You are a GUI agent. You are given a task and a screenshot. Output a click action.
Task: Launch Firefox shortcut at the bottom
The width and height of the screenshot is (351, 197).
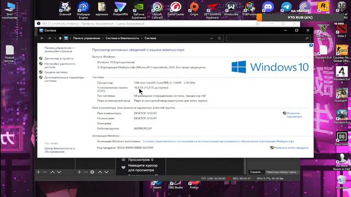[194, 184]
